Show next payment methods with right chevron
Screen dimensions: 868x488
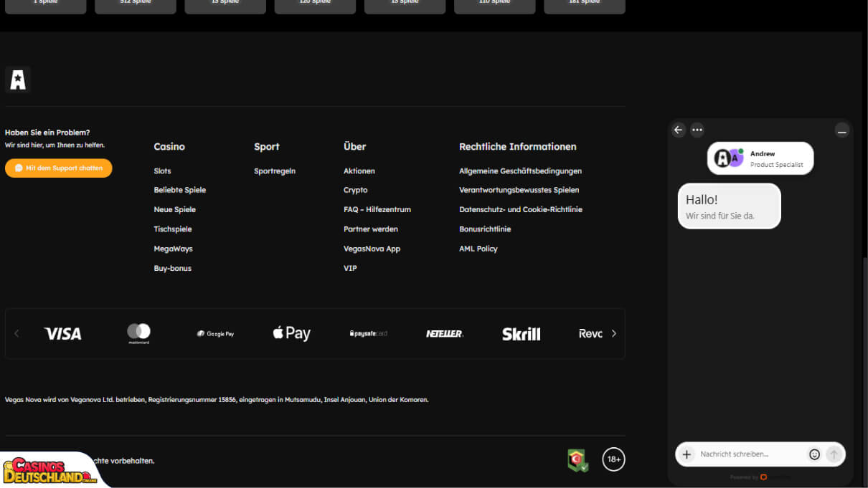click(x=613, y=333)
